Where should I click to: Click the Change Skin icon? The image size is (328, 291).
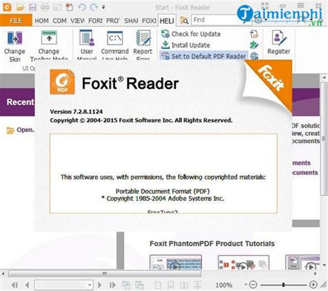pos(15,38)
